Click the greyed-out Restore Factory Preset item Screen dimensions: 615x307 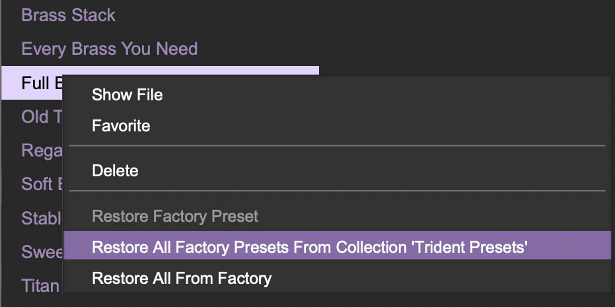(x=175, y=216)
